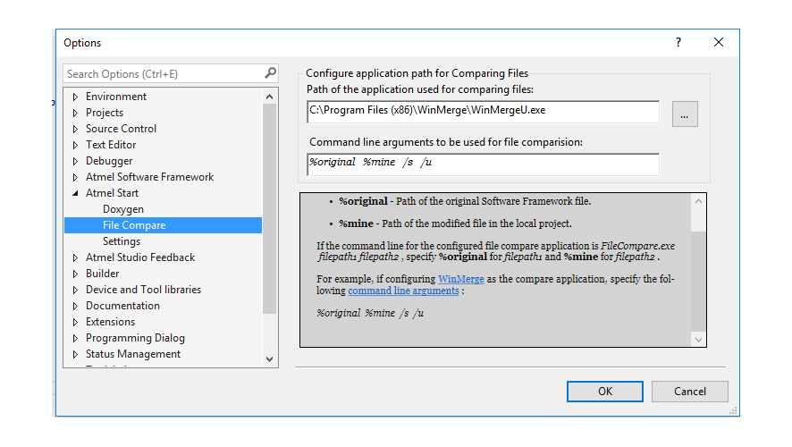Select the File Compare tree item
The width and height of the screenshot is (792, 447).
click(134, 225)
